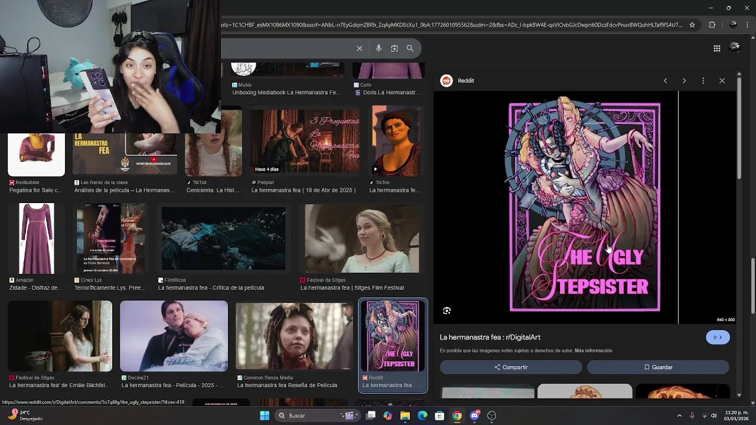Click the Ir button to visit page
Image resolution: width=756 pixels, height=425 pixels.
pyautogui.click(x=718, y=337)
